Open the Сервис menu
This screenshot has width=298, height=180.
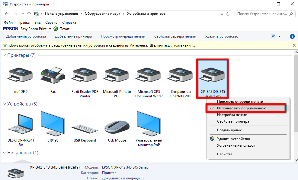pyautogui.click(x=51, y=23)
